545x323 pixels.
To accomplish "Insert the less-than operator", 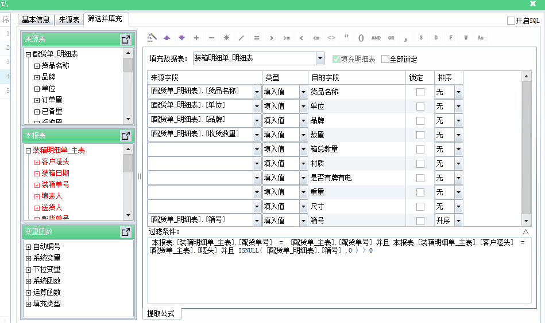I will [302, 38].
